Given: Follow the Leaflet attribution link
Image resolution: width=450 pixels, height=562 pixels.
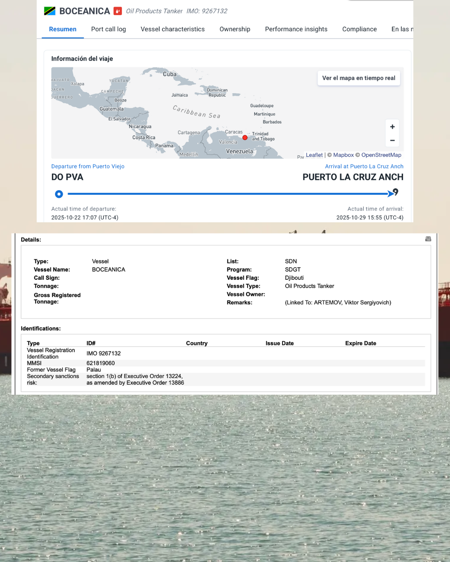Looking at the screenshot, I should 314,155.
